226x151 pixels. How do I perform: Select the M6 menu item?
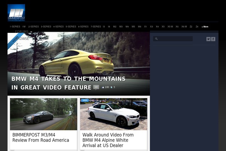[x=139, y=26]
